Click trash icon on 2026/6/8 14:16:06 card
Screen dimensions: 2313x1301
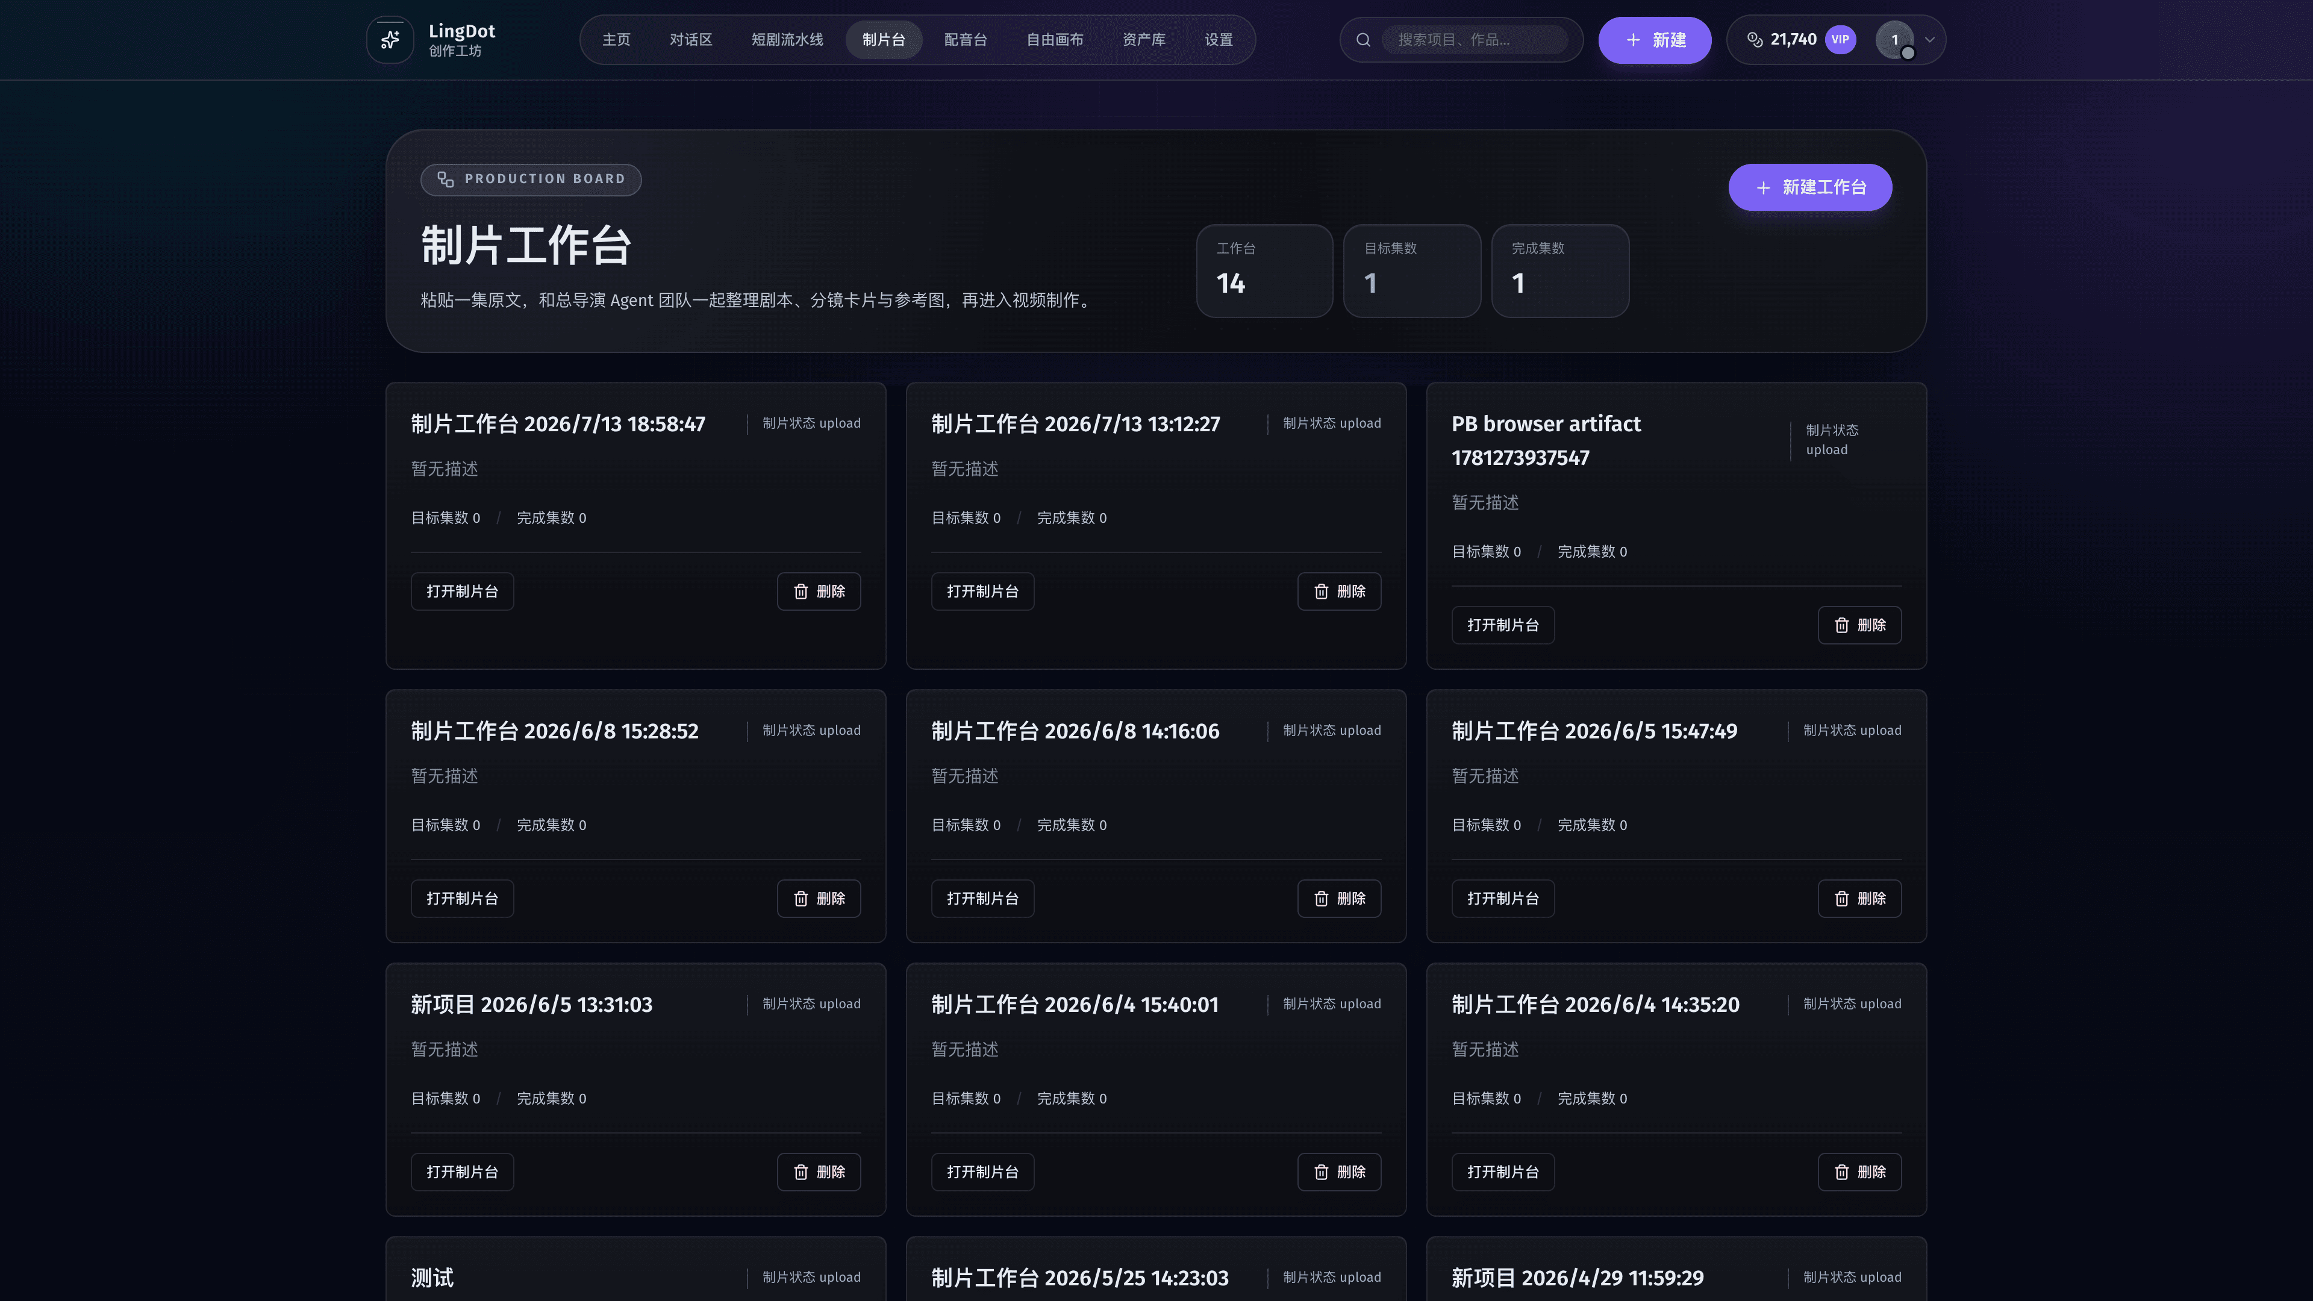(x=1321, y=899)
